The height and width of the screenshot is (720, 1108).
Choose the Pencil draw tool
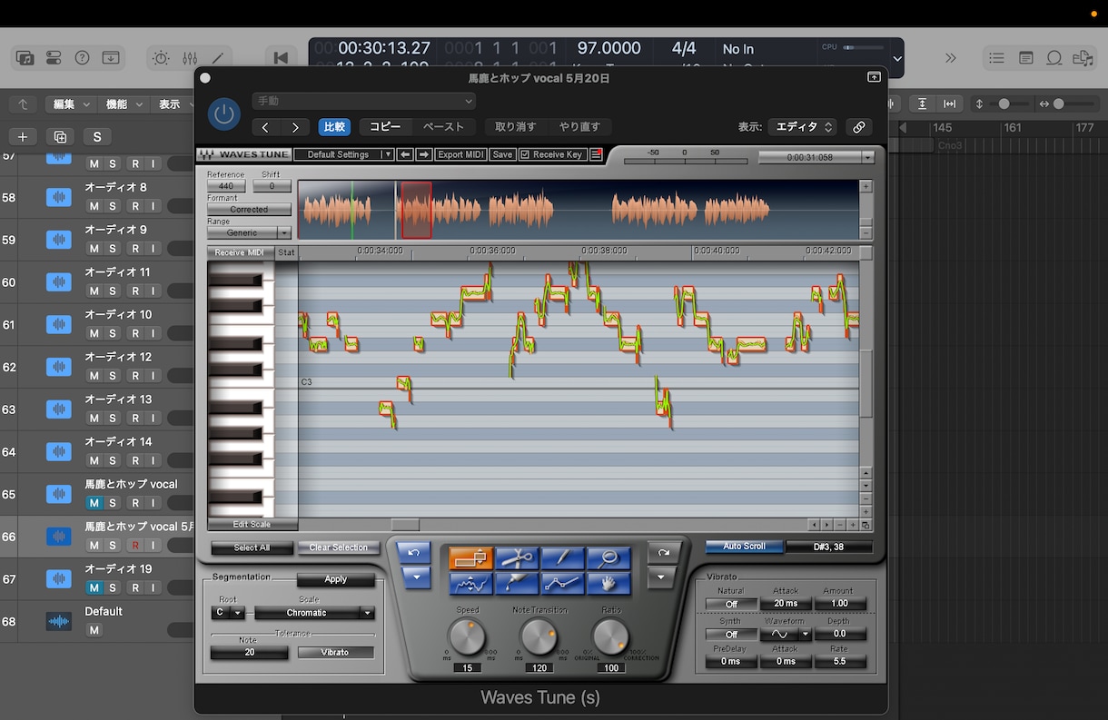click(x=563, y=558)
